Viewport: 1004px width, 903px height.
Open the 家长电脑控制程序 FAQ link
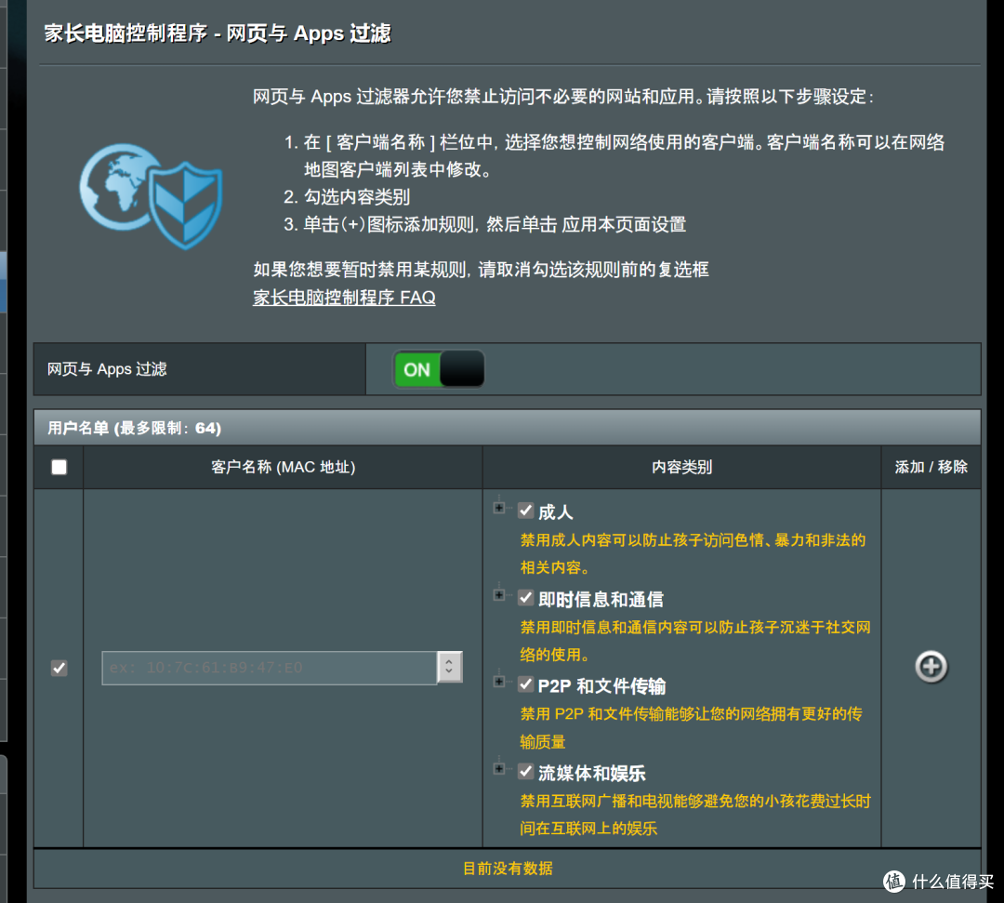[344, 298]
